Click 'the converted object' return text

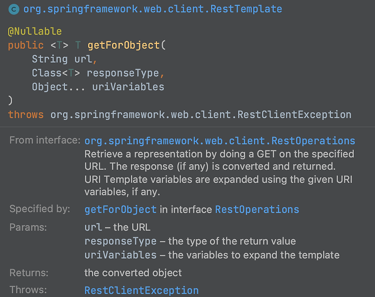[133, 273]
